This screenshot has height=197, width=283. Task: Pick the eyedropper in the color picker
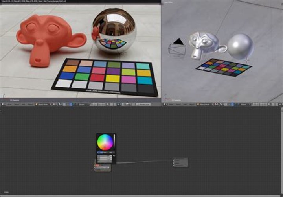click(114, 156)
